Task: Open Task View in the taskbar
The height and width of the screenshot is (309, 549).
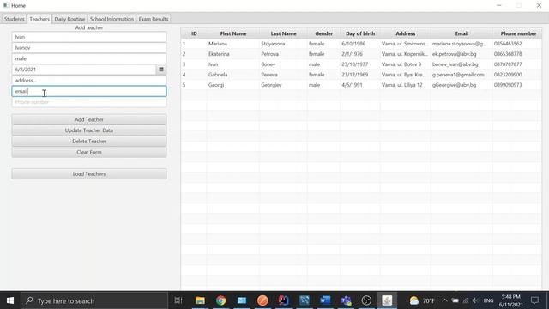Action: [178, 300]
